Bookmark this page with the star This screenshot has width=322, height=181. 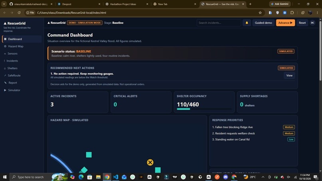(x=260, y=13)
